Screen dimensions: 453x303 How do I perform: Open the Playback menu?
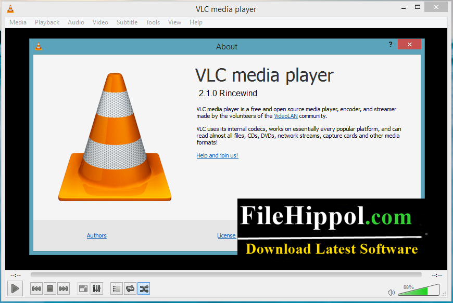point(47,22)
